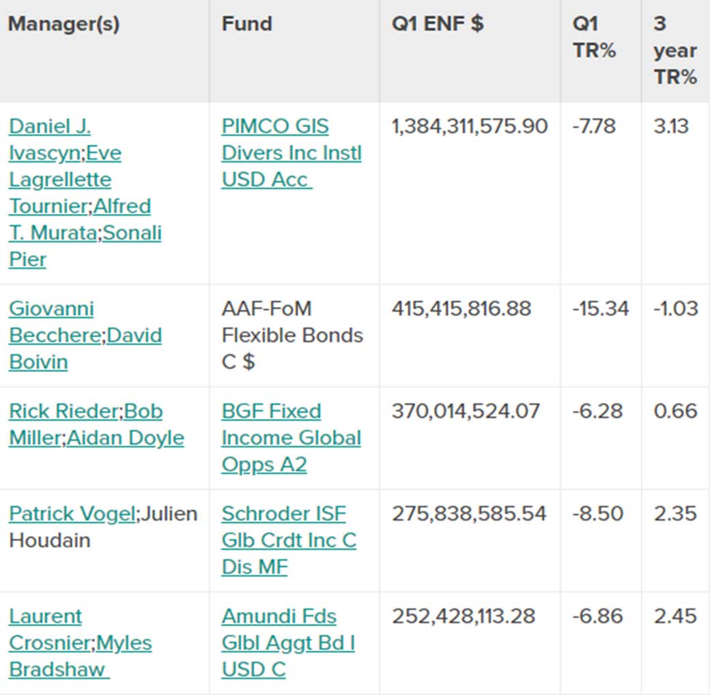Image resolution: width=710 pixels, height=695 pixels.
Task: Click the Eve Lagrellette Tournier link
Action: (60, 180)
